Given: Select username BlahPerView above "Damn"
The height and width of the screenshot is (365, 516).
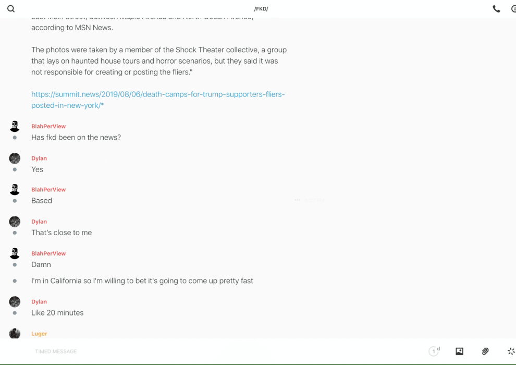Looking at the screenshot, I should [48, 253].
